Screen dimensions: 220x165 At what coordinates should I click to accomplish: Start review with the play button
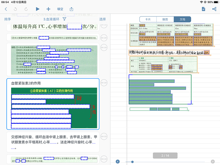pyautogui.click(x=37, y=9)
